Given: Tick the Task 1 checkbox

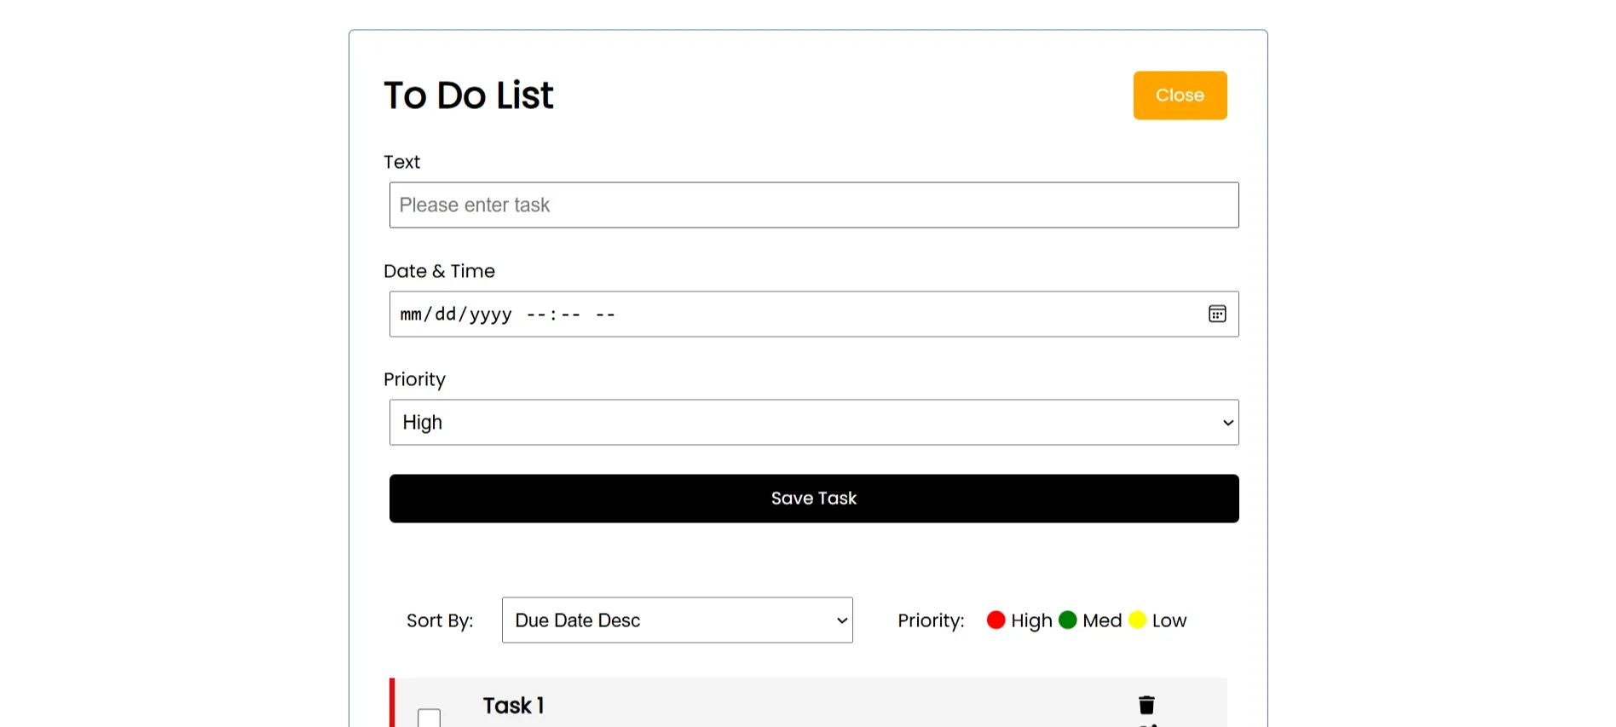Looking at the screenshot, I should tap(430, 718).
